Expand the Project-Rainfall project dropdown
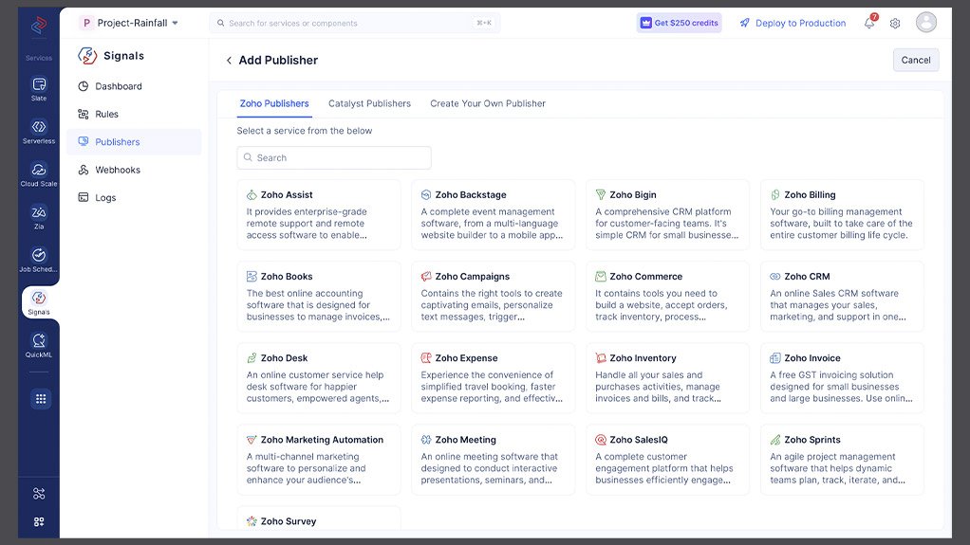The image size is (970, 545). (129, 23)
